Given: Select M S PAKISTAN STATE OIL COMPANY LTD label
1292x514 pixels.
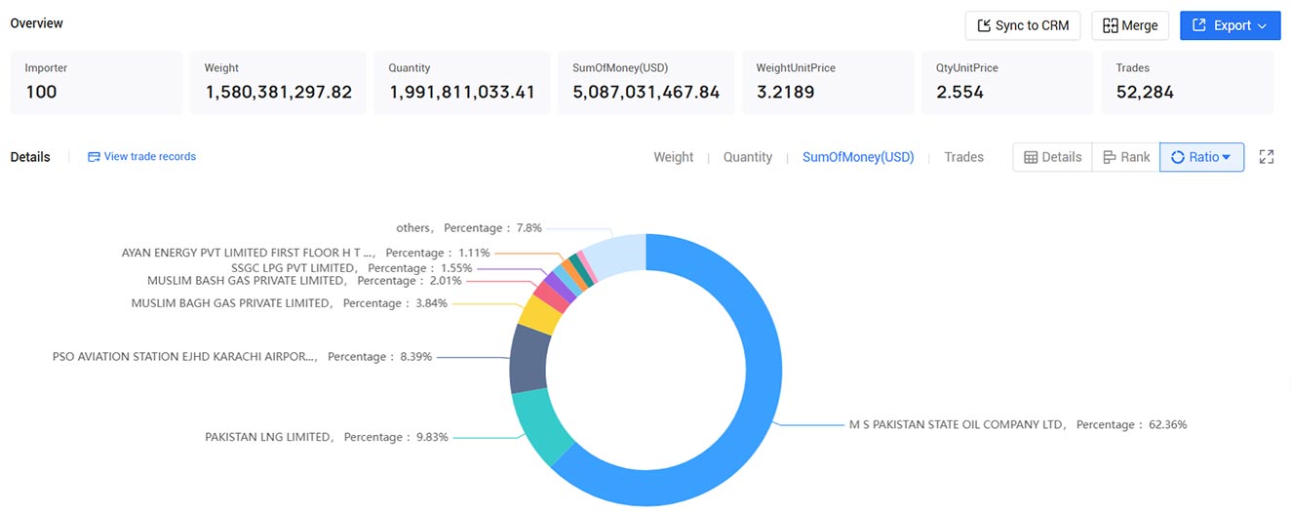Looking at the screenshot, I should (x=1018, y=424).
